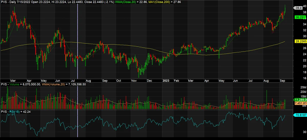Click the 16 price level on the price axis
This screenshot has width=307, height=140.
(x=298, y=78)
